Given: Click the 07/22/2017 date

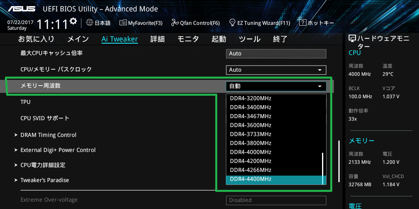Looking at the screenshot, I should 20,22.
